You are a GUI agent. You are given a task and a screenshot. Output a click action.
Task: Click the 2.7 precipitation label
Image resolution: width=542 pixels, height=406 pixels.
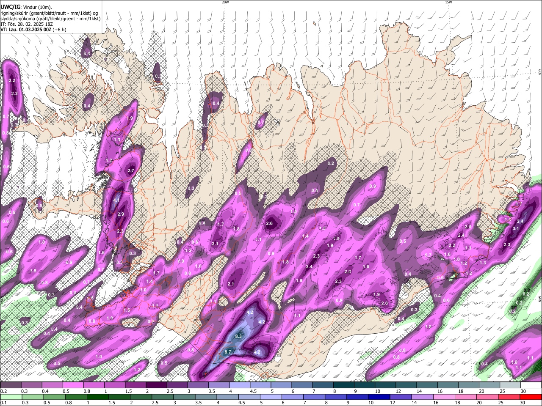click(x=131, y=171)
